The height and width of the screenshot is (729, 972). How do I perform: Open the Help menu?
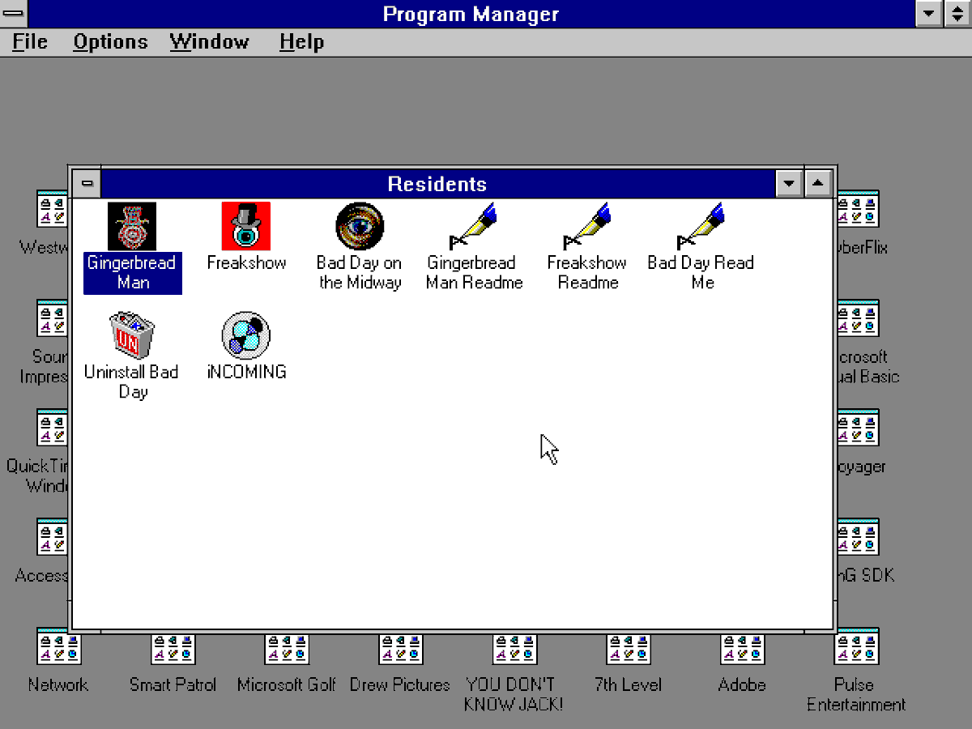[x=301, y=42]
